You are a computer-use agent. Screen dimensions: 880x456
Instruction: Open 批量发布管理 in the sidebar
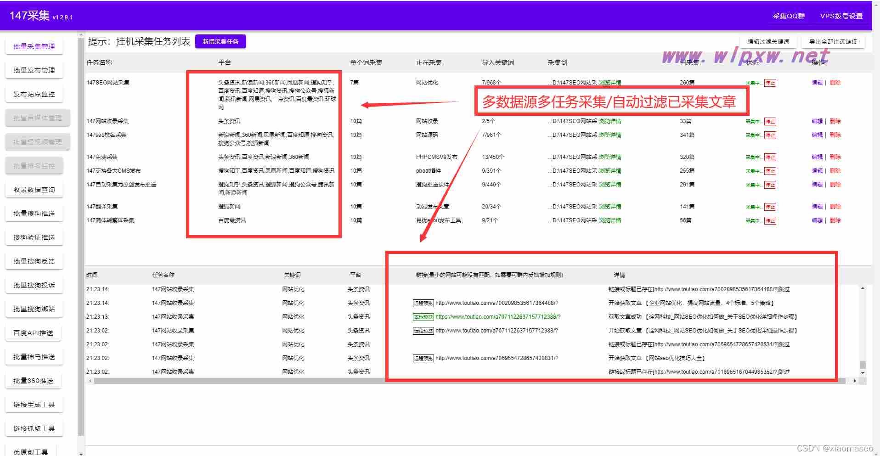pyautogui.click(x=34, y=70)
